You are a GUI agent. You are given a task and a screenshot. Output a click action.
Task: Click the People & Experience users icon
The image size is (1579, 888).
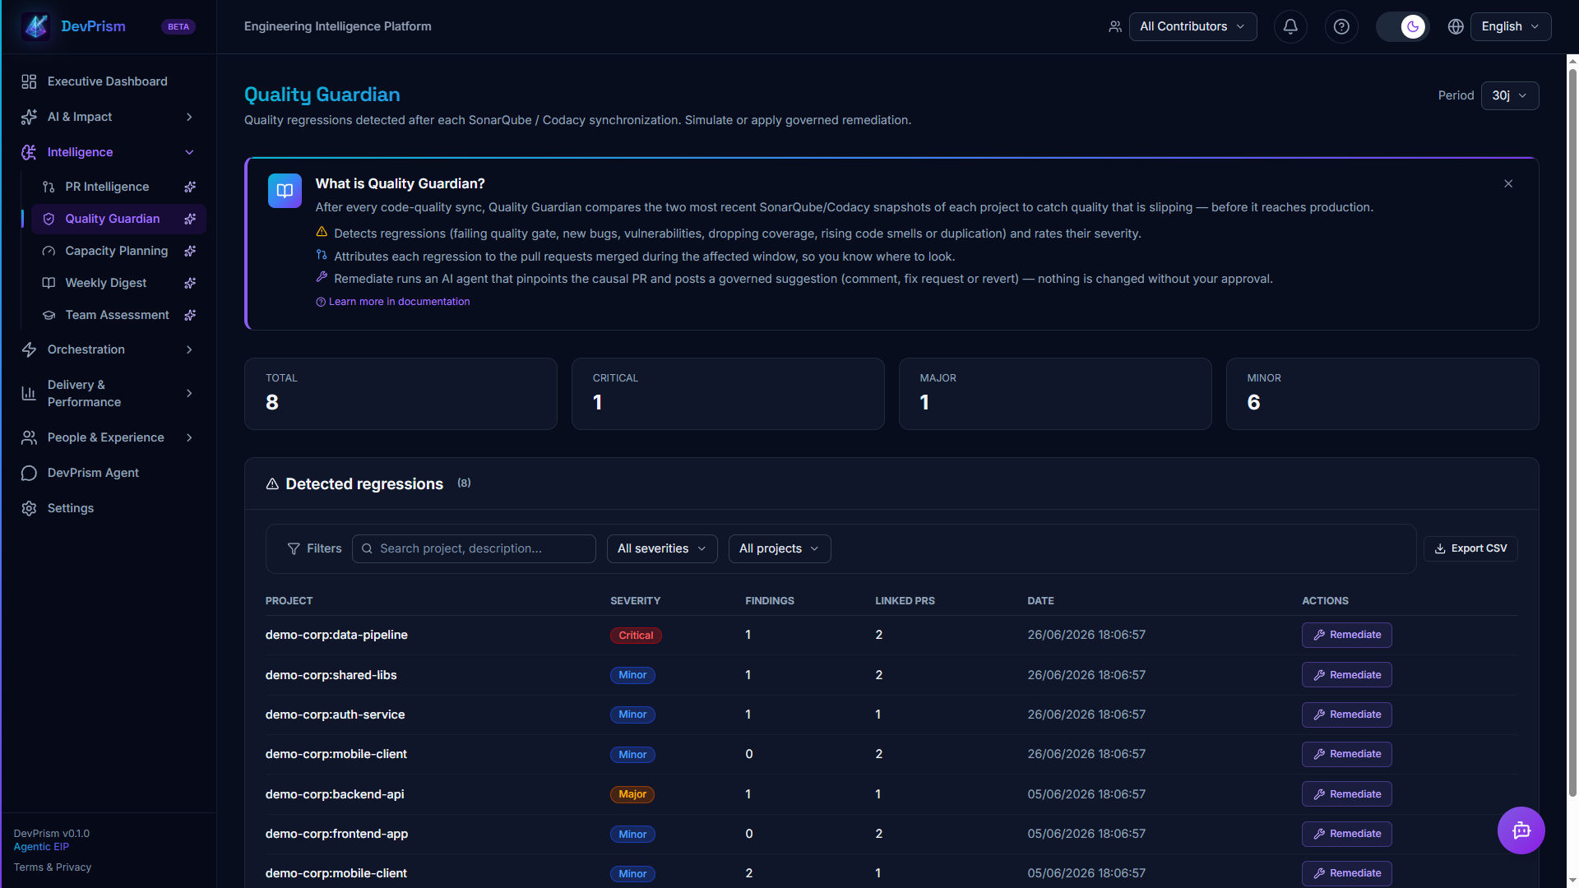pyautogui.click(x=29, y=437)
